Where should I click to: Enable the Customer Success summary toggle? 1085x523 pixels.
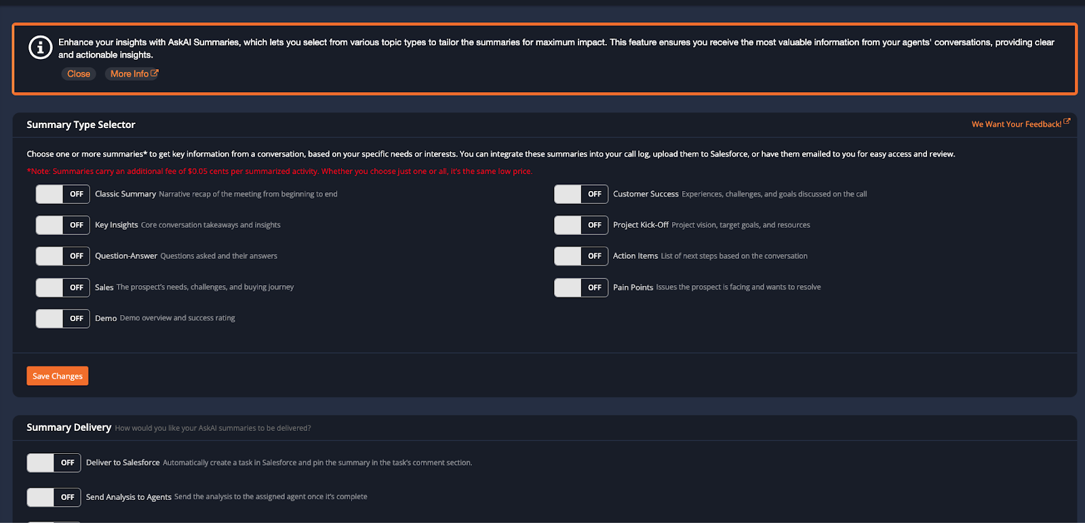(580, 194)
